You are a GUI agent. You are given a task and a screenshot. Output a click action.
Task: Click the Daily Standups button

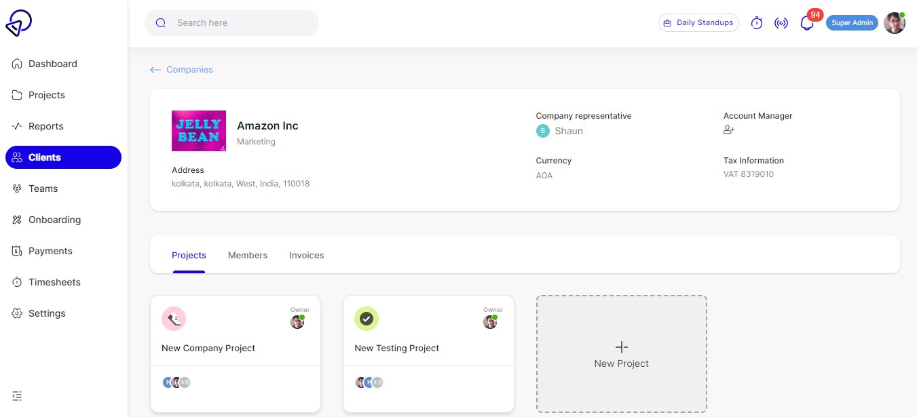[x=698, y=23]
